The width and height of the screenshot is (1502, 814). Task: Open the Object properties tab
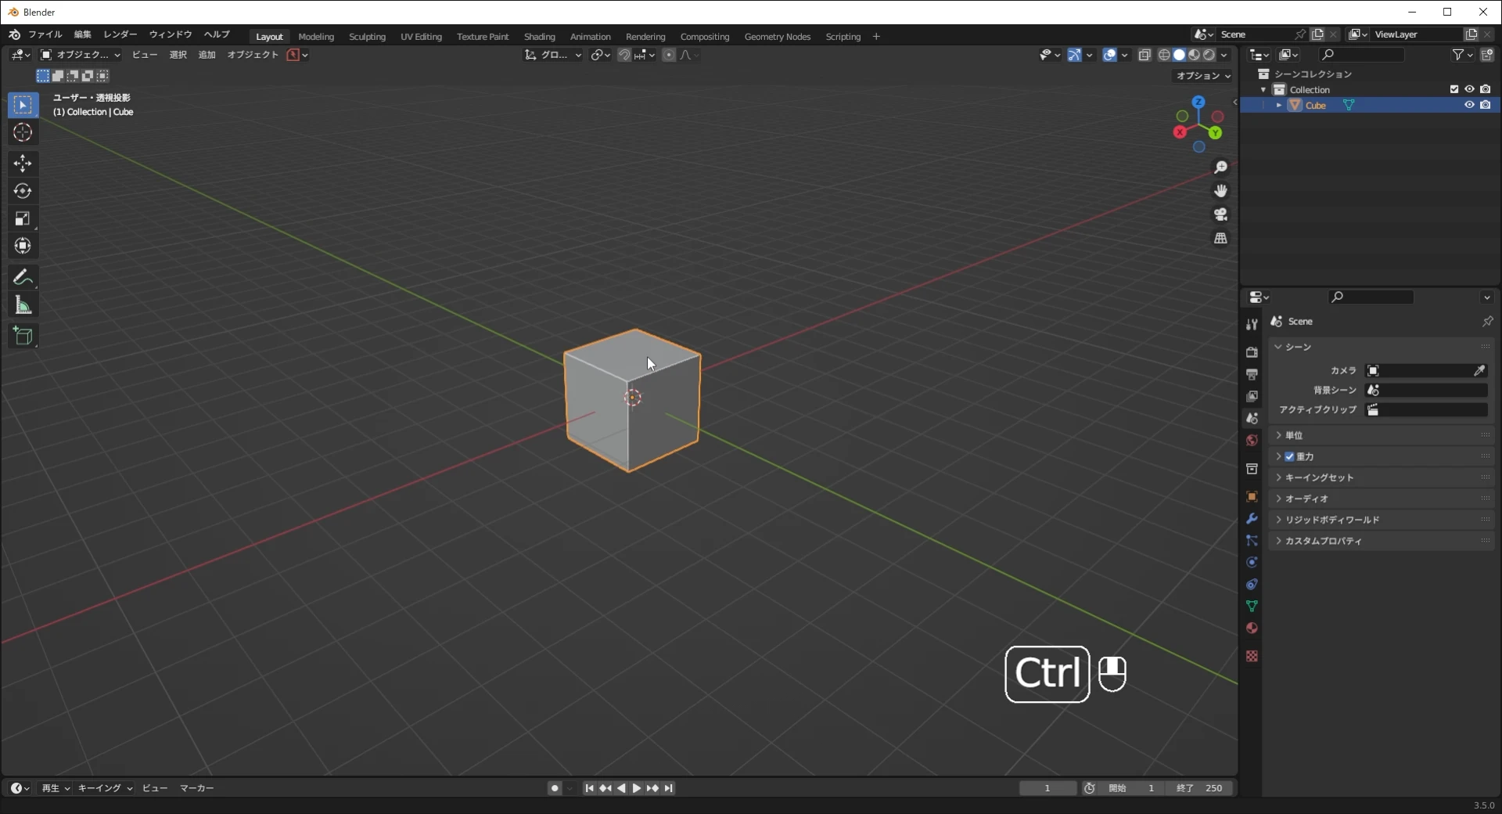pyautogui.click(x=1252, y=496)
